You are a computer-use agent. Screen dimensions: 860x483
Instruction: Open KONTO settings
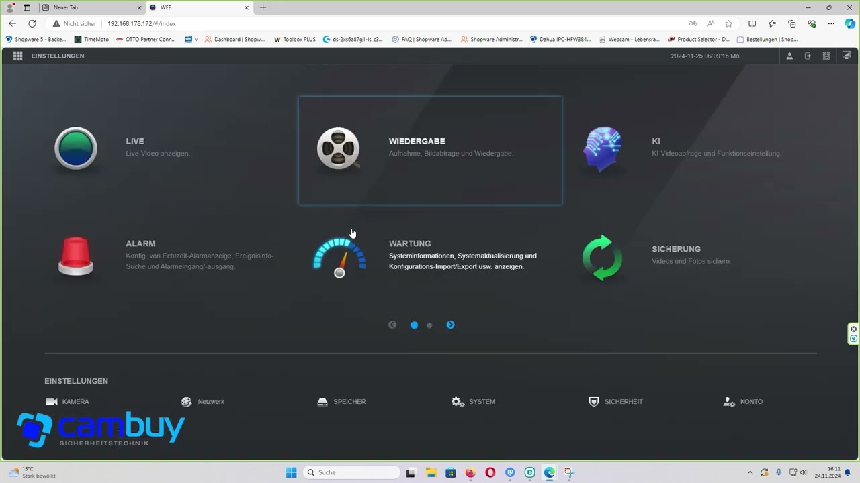(x=742, y=402)
